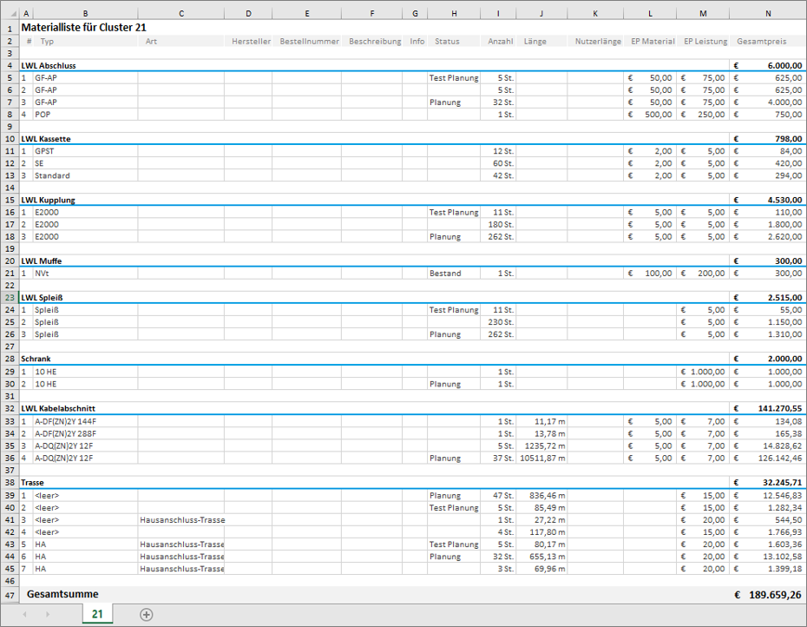This screenshot has height=627, width=807.
Task: Select the 'Standard' cassette cell
Action: [x=85, y=175]
